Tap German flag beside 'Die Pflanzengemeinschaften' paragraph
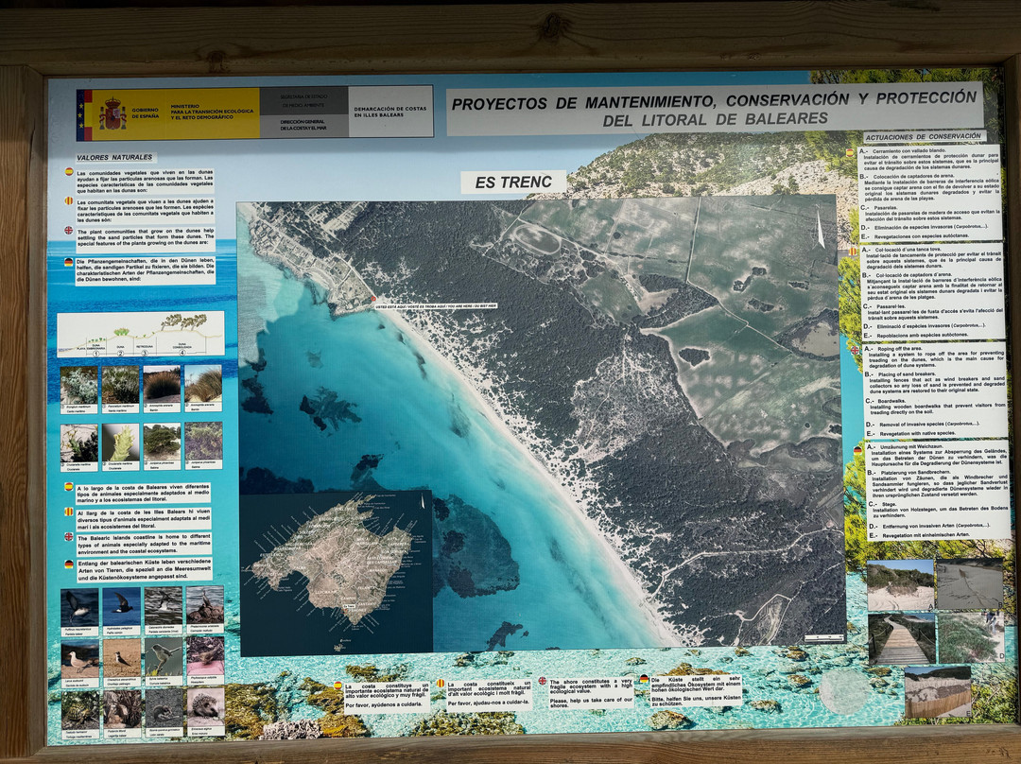This screenshot has width=1021, height=764. click(69, 261)
